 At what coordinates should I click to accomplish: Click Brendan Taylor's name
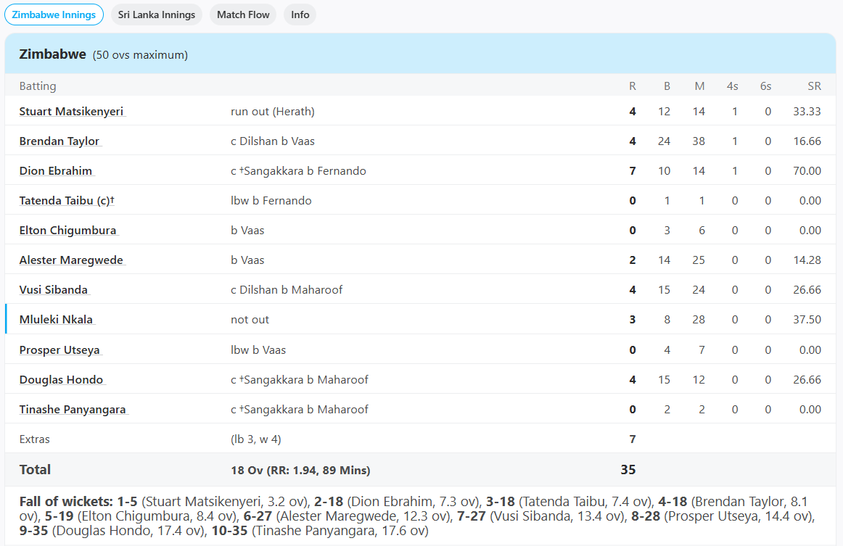(59, 141)
